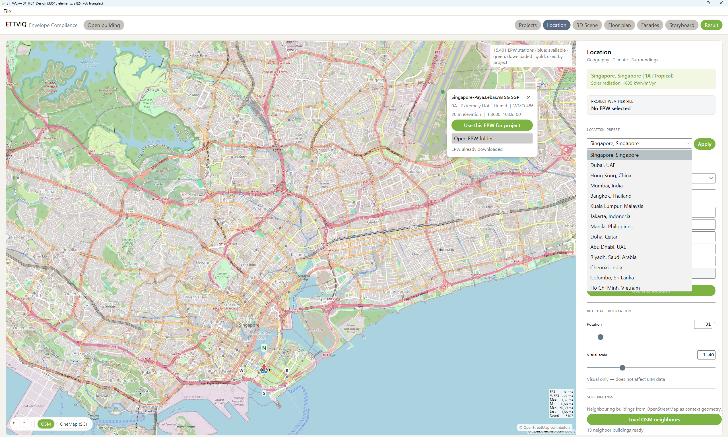Switch to the Projects tab
The image size is (728, 437).
click(527, 25)
